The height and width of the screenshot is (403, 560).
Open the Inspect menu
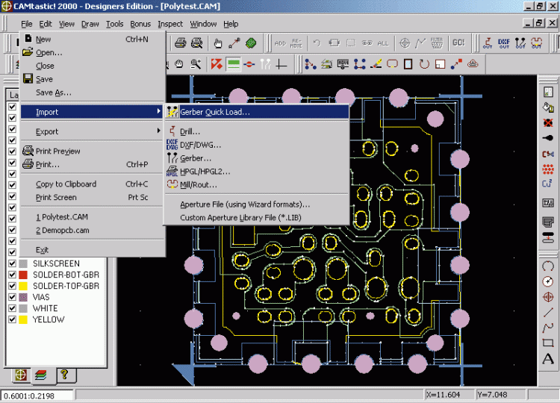pyautogui.click(x=170, y=24)
